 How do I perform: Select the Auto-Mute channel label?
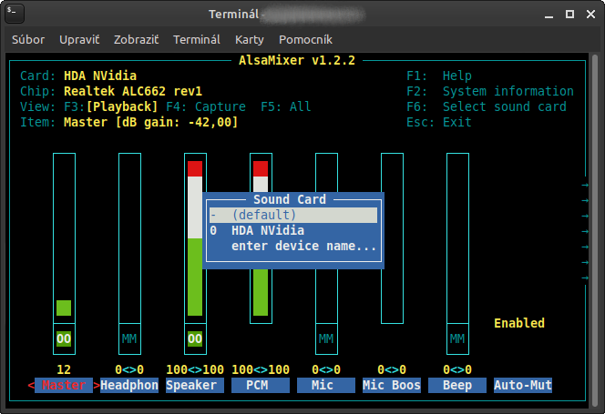tap(523, 385)
